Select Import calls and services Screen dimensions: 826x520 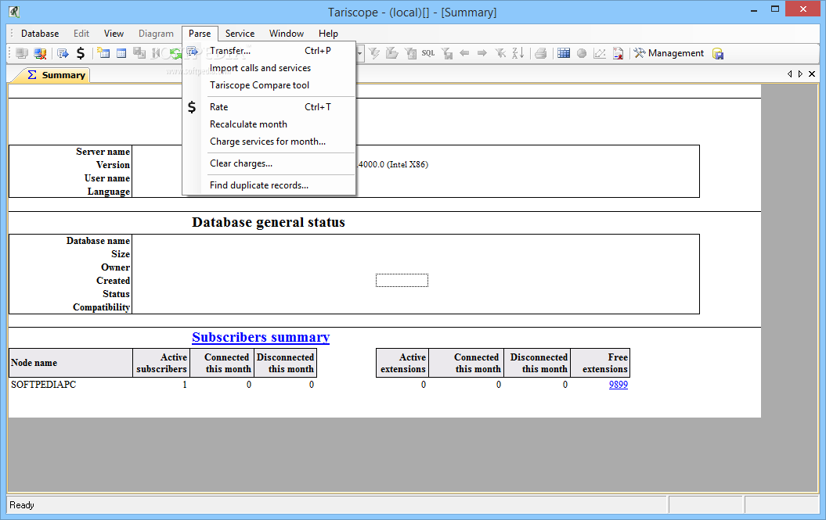pyautogui.click(x=269, y=68)
